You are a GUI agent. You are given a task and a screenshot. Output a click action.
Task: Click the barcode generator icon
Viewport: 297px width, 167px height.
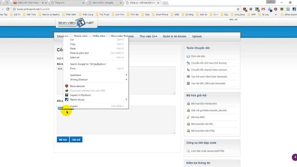[188, 77]
